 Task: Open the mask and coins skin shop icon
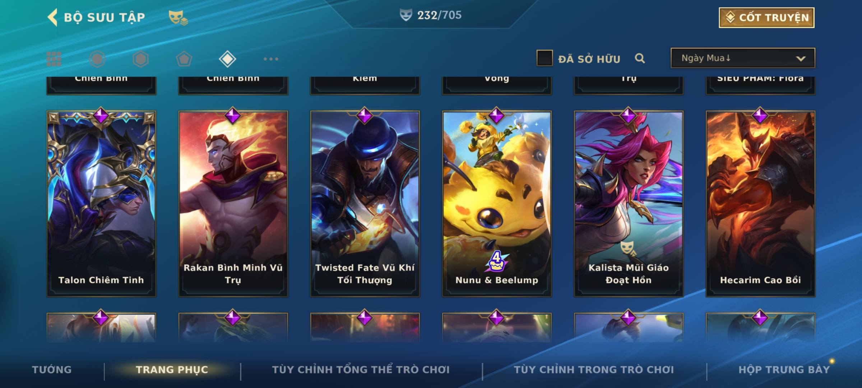[178, 18]
